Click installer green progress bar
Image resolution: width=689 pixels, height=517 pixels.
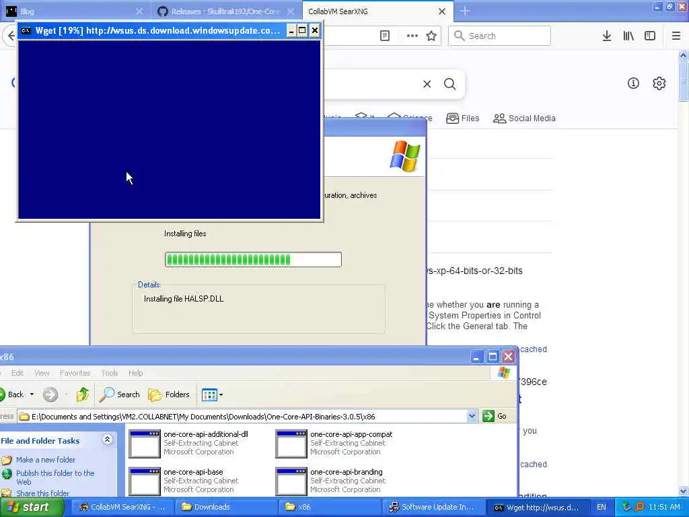253,259
